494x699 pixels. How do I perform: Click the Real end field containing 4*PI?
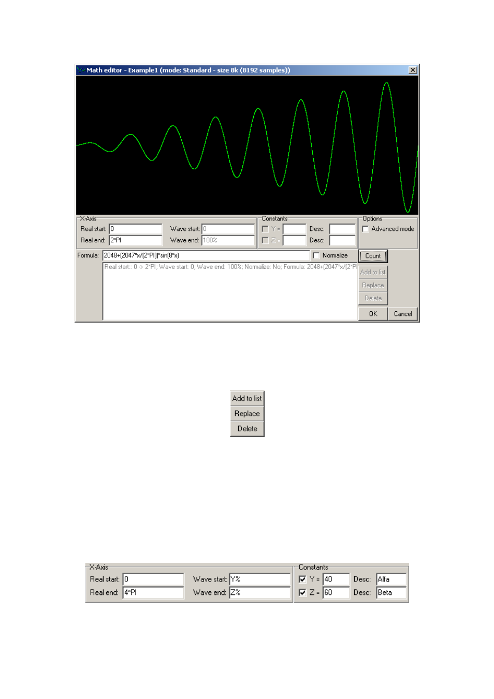coord(153,592)
